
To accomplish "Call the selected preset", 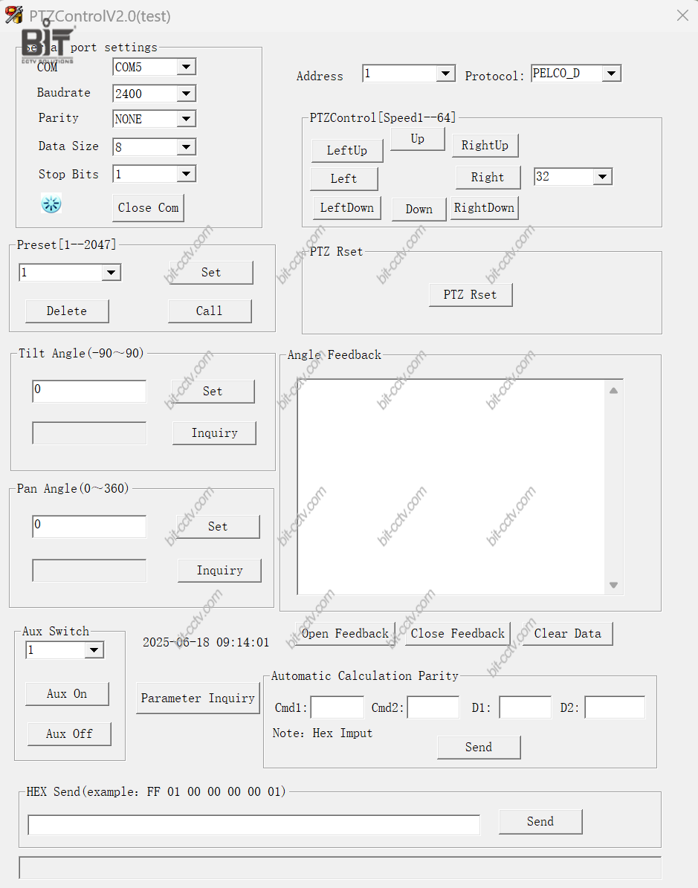I will click(x=210, y=311).
